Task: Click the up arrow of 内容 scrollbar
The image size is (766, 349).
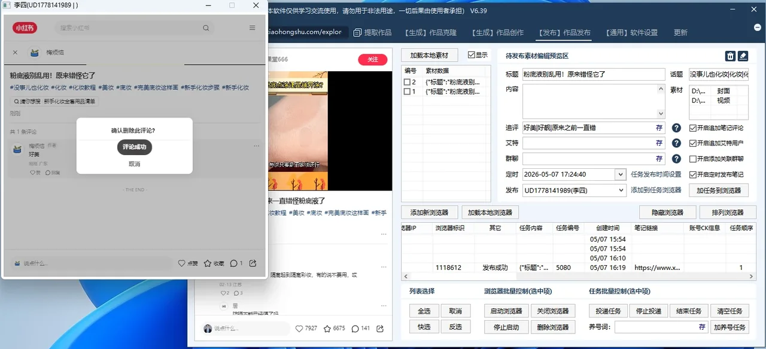Action: 661,89
